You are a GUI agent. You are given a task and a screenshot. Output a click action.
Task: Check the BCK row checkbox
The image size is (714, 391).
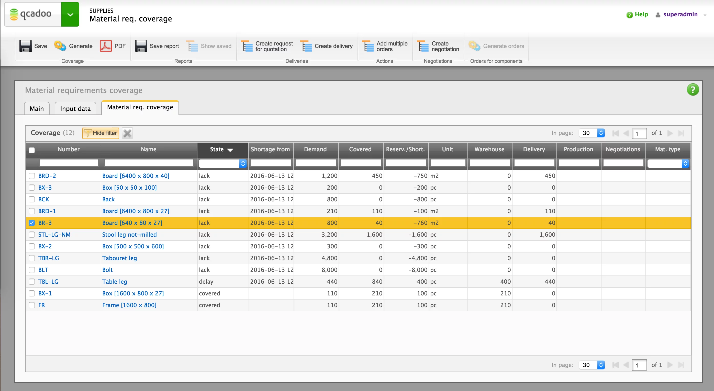click(32, 199)
